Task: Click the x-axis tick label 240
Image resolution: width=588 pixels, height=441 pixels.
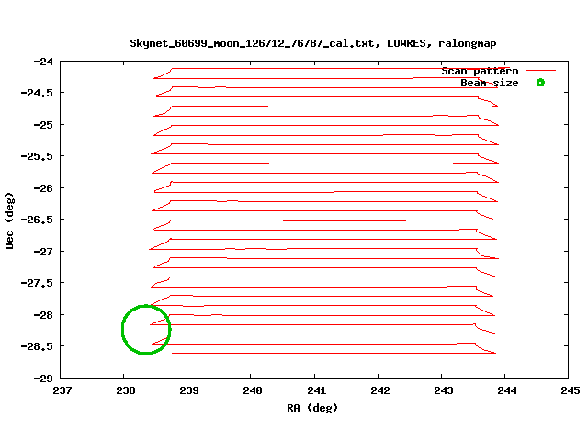Action: click(252, 390)
